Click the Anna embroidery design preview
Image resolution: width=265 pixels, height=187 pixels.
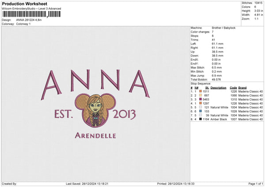tap(95, 104)
